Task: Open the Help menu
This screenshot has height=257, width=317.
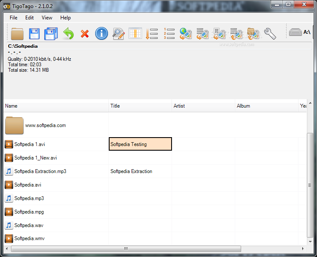Action: point(65,18)
